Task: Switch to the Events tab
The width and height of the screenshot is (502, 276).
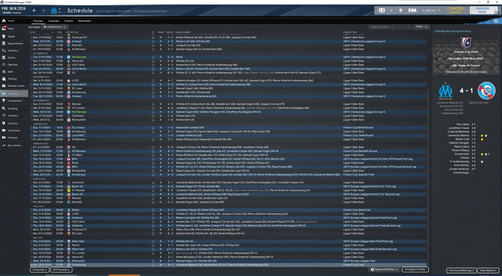Action: click(x=69, y=21)
